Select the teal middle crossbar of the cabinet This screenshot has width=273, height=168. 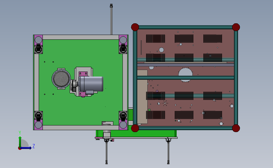coord(185,78)
